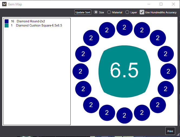Click the topmost round 2 gem
Screen dimensions: 180x137
(x=125, y=27)
